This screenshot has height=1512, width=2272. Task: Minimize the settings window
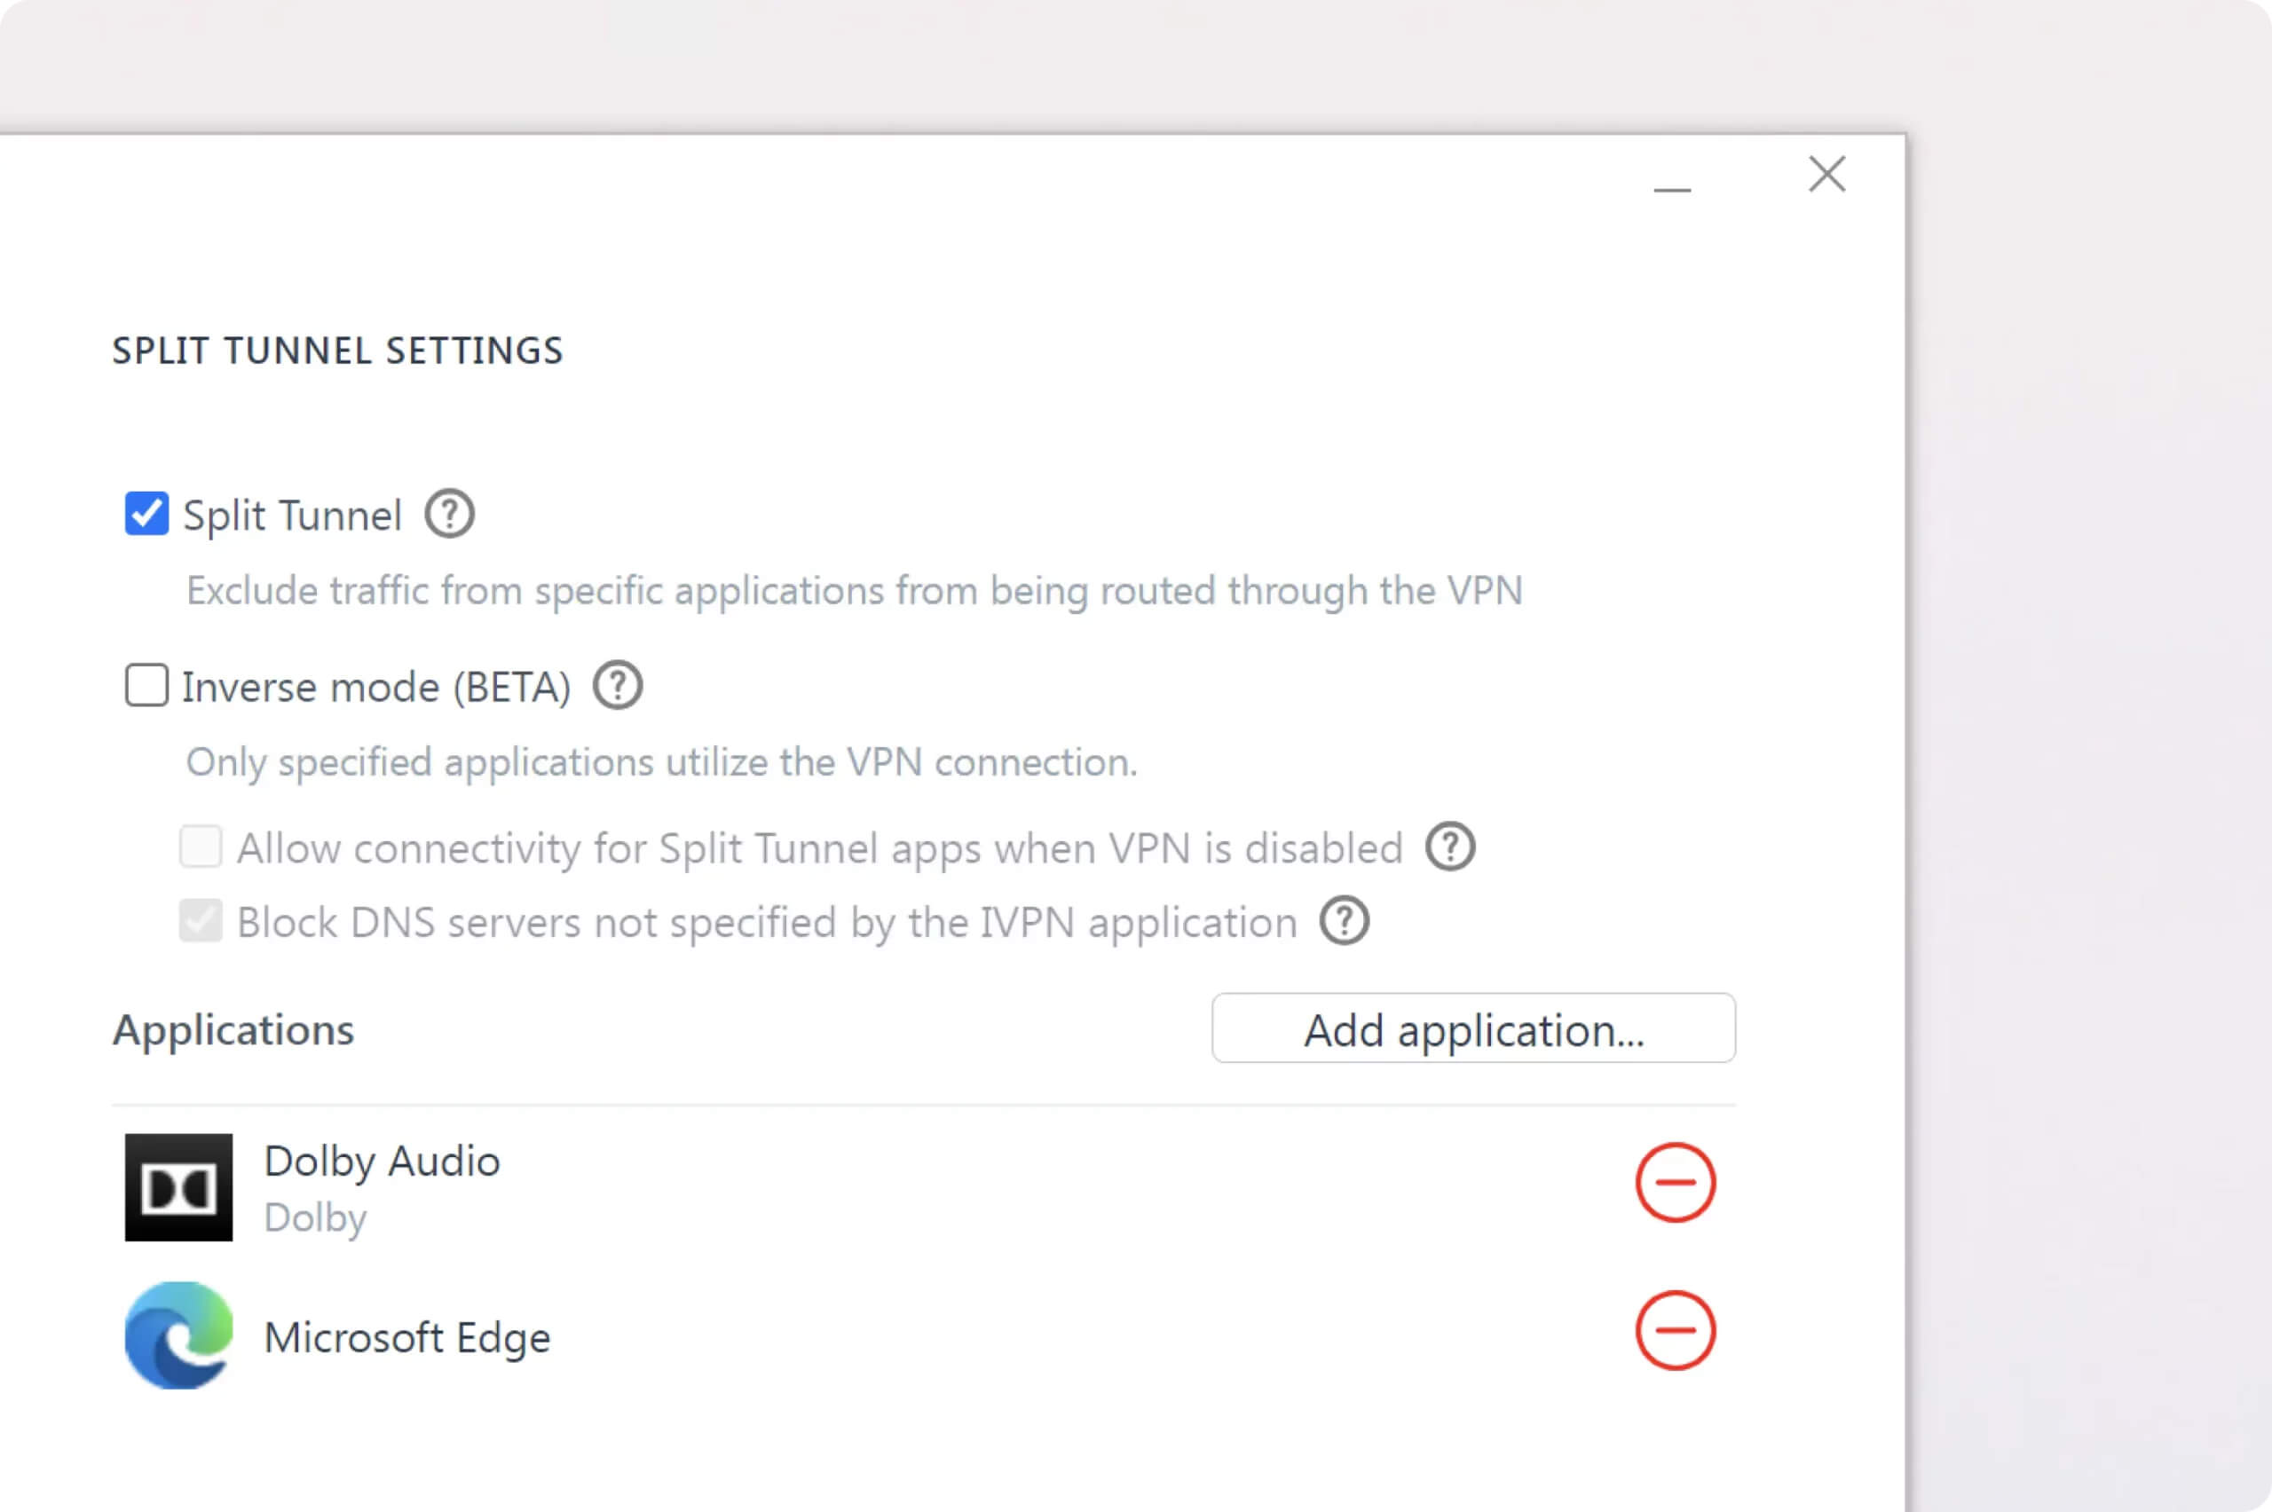coord(1671,190)
